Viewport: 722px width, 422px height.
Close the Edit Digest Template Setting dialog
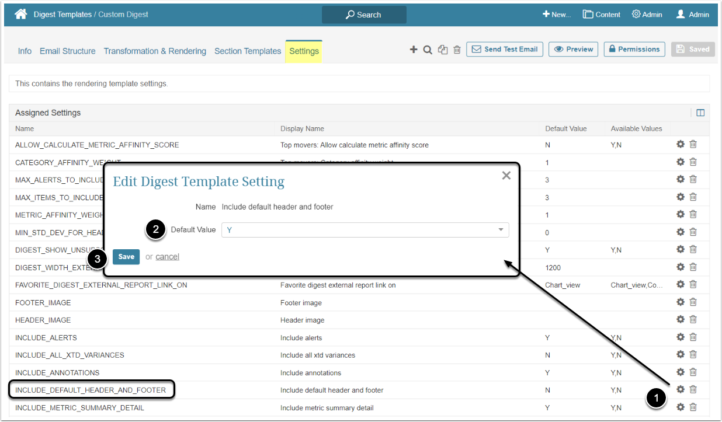(506, 176)
